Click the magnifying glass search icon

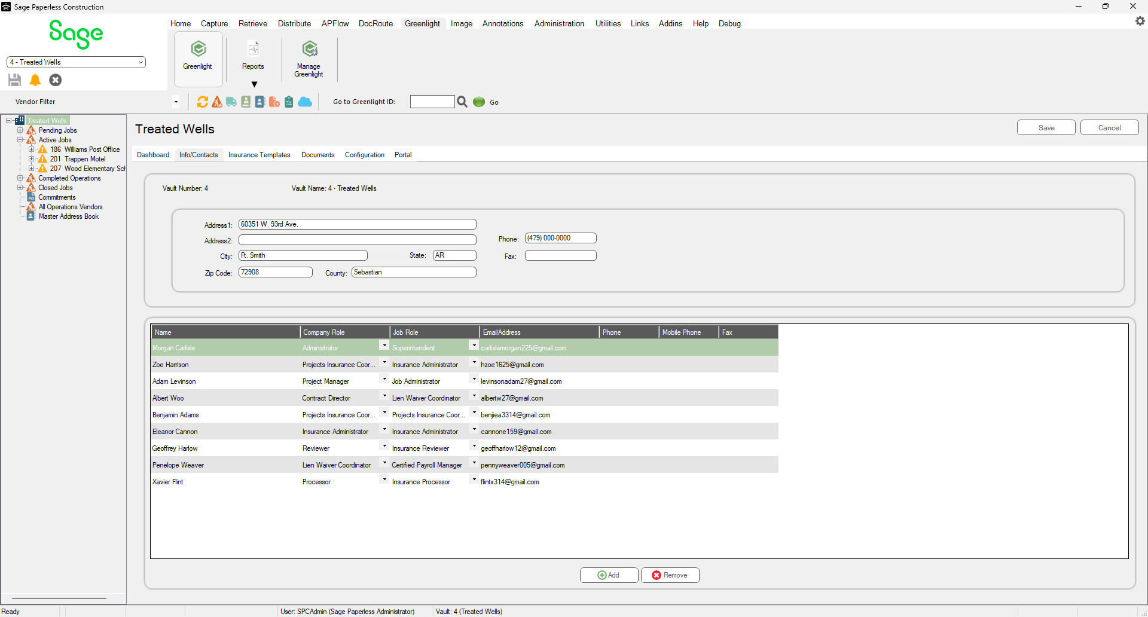click(x=462, y=102)
